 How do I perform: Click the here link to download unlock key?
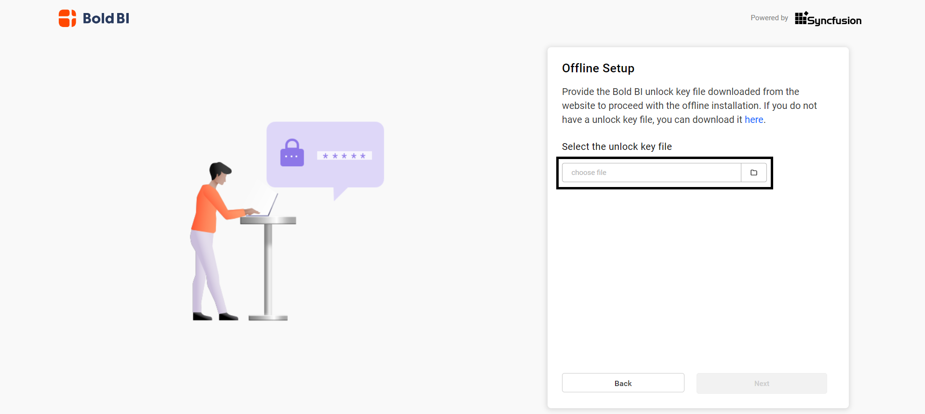coord(753,120)
